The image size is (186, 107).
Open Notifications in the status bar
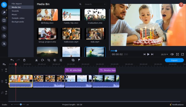click(177, 105)
